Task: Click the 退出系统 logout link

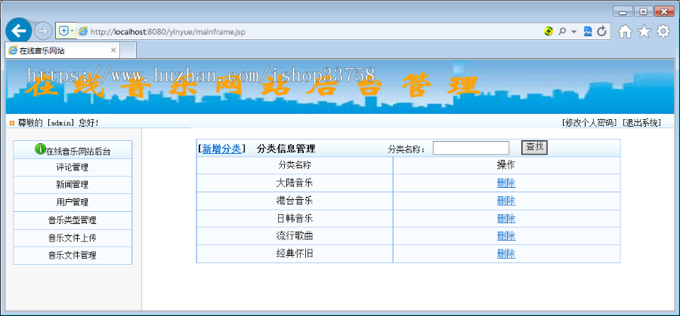Action: [641, 123]
